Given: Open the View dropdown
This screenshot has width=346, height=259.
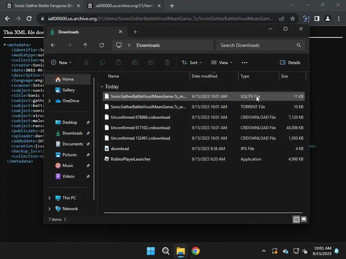Looking at the screenshot, I should [x=222, y=62].
